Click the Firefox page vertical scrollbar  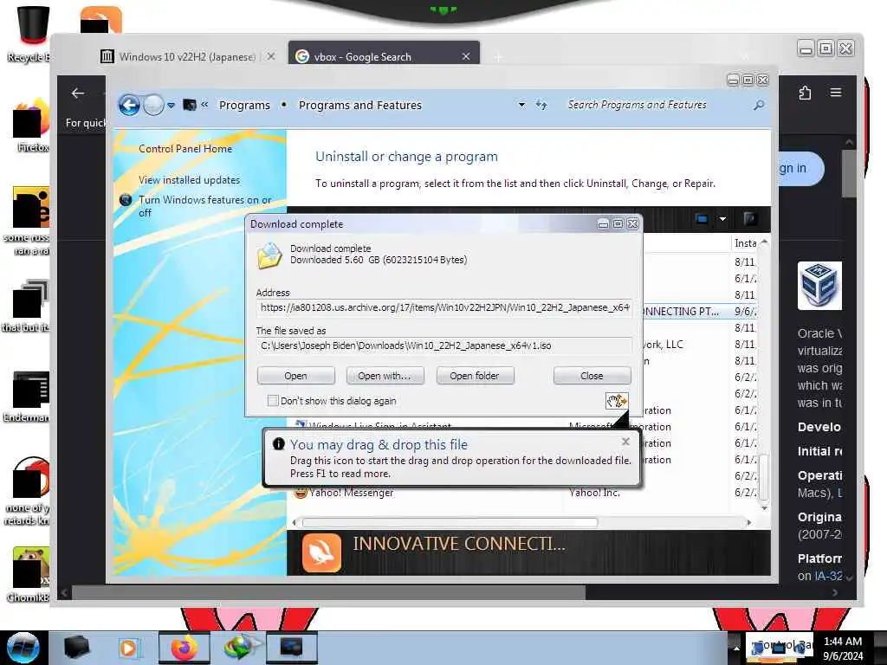[x=849, y=175]
